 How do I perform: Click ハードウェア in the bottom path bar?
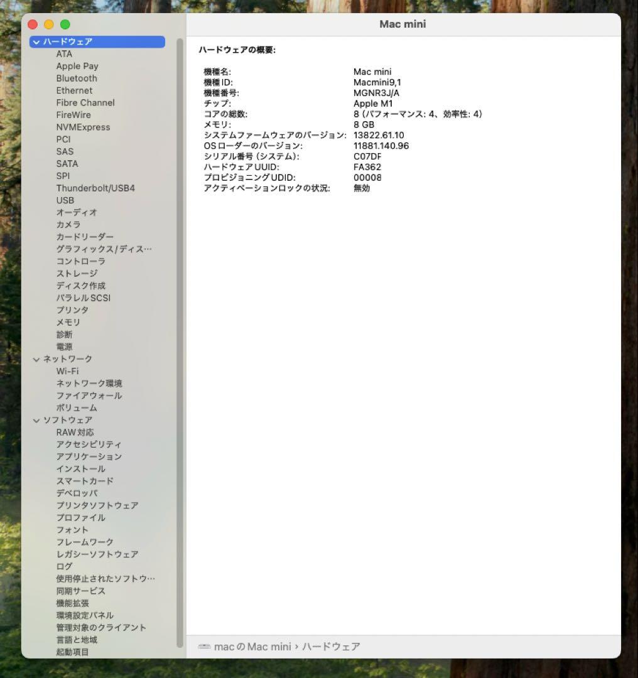331,647
